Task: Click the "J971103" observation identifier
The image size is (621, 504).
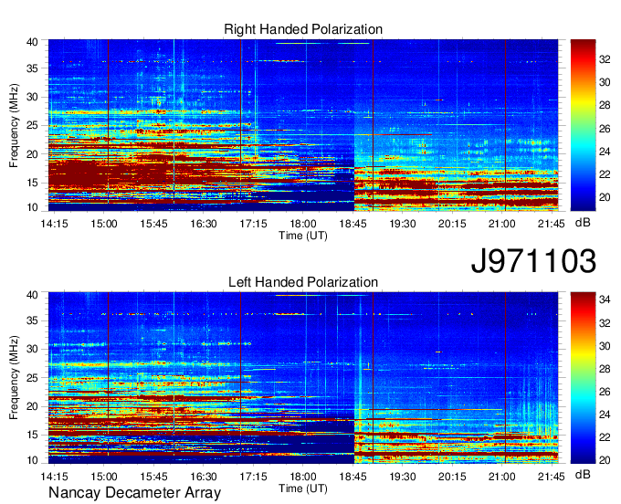Action: 533,260
